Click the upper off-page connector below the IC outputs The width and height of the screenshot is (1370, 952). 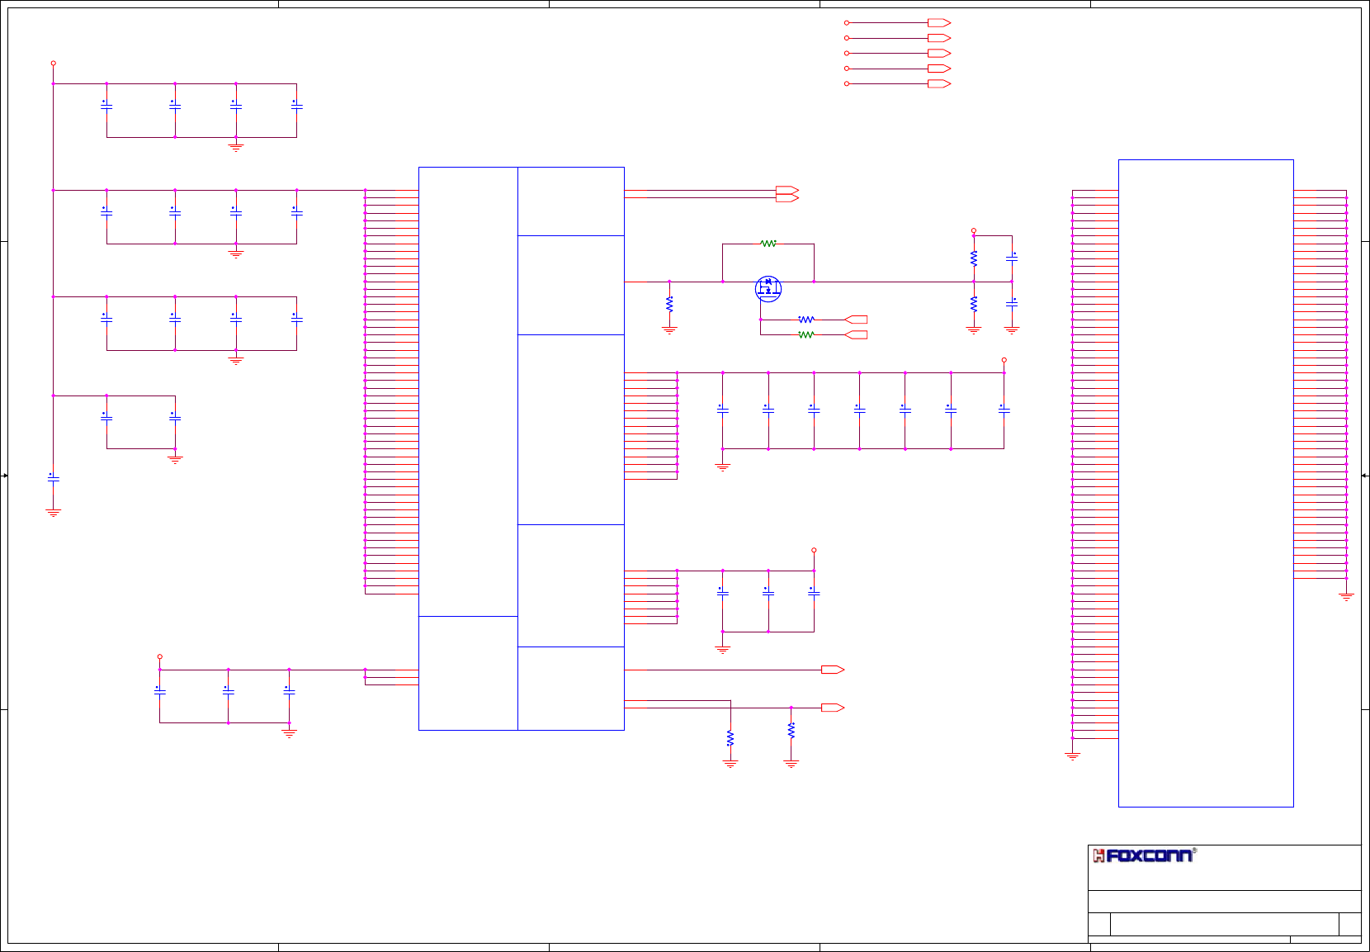pos(833,670)
